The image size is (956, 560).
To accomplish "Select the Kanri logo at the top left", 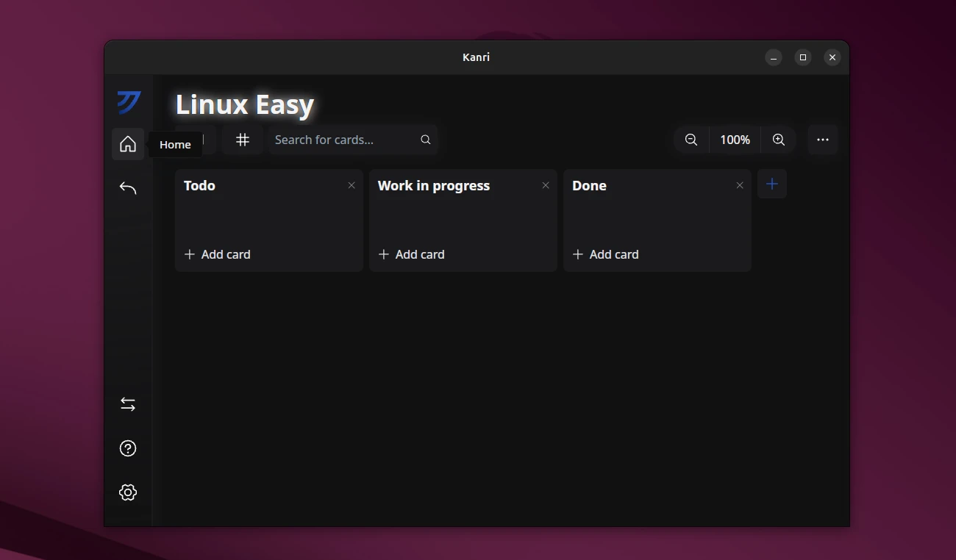I will [128, 103].
